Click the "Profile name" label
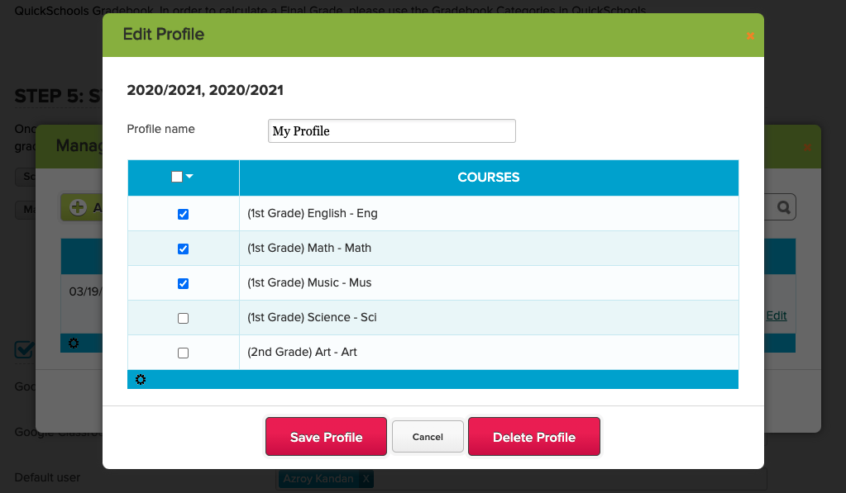This screenshot has height=493, width=846. click(160, 129)
